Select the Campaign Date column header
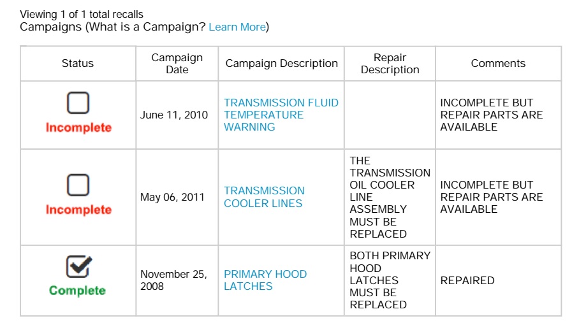 pyautogui.click(x=177, y=64)
